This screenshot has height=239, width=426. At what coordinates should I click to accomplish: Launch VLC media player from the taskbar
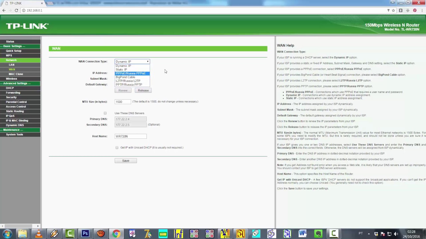pyautogui.click(x=38, y=234)
